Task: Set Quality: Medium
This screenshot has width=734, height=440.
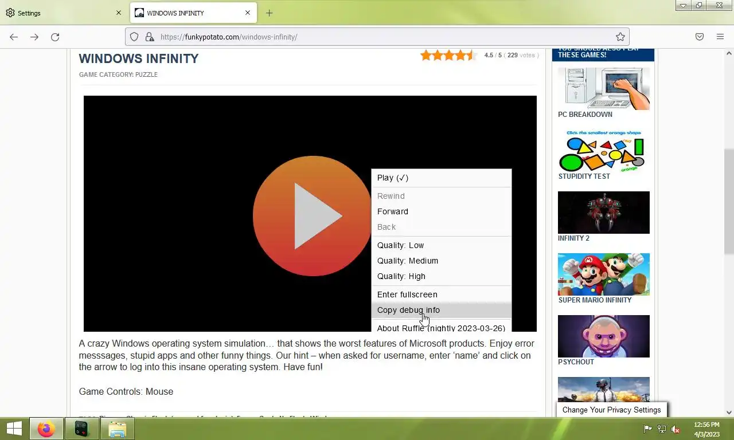Action: coord(442,261)
